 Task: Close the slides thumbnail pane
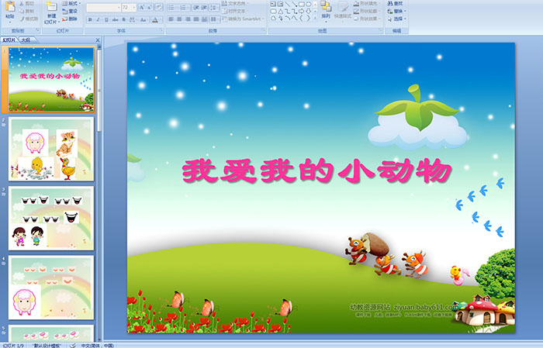98,40
